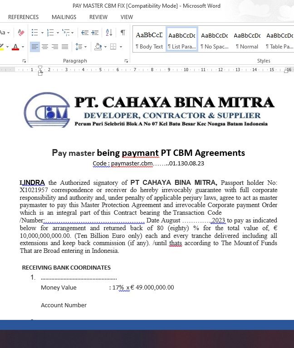
Task: Click the paragraph shading paint bucket
Action: [x=98, y=47]
